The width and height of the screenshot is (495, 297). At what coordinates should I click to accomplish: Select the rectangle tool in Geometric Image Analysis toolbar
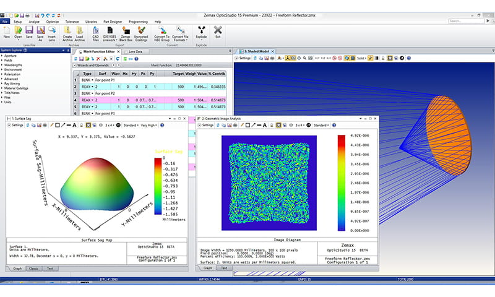[x=248, y=125]
